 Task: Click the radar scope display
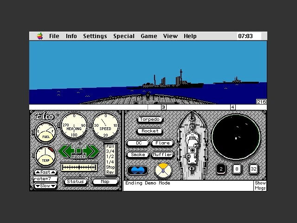pyautogui.click(x=236, y=137)
